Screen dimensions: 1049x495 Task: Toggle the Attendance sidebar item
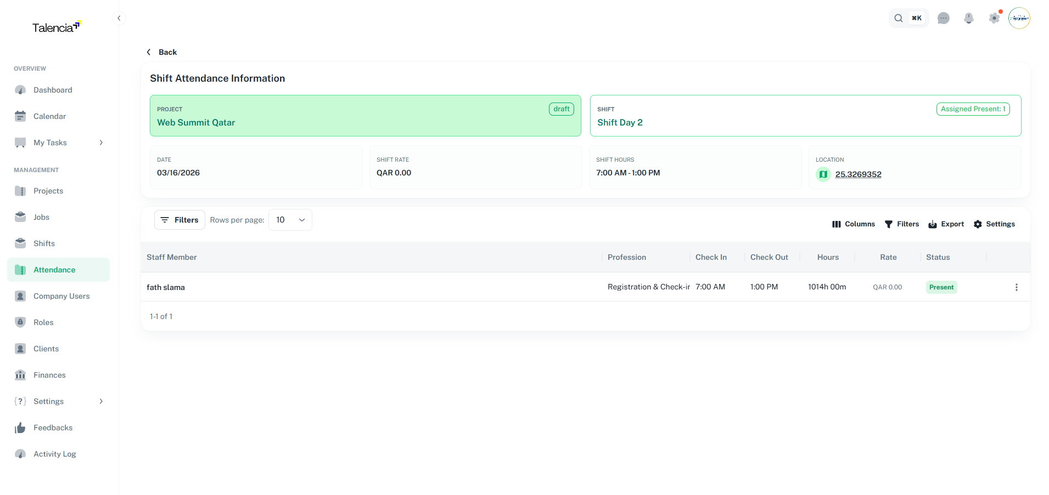(55, 270)
